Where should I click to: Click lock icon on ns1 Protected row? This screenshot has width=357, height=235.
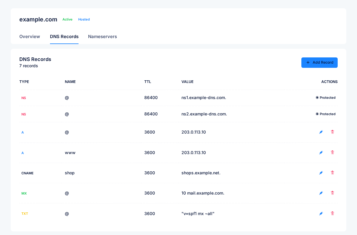[x=317, y=98]
